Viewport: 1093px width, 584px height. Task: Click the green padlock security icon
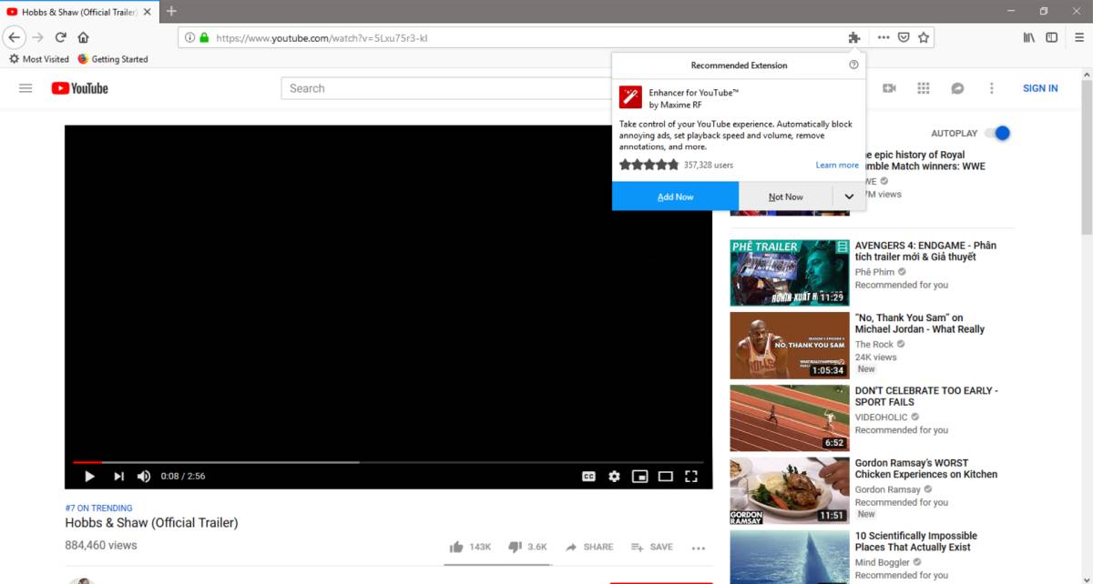(204, 38)
